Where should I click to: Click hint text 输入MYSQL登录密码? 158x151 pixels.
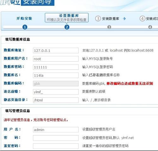point(97,67)
